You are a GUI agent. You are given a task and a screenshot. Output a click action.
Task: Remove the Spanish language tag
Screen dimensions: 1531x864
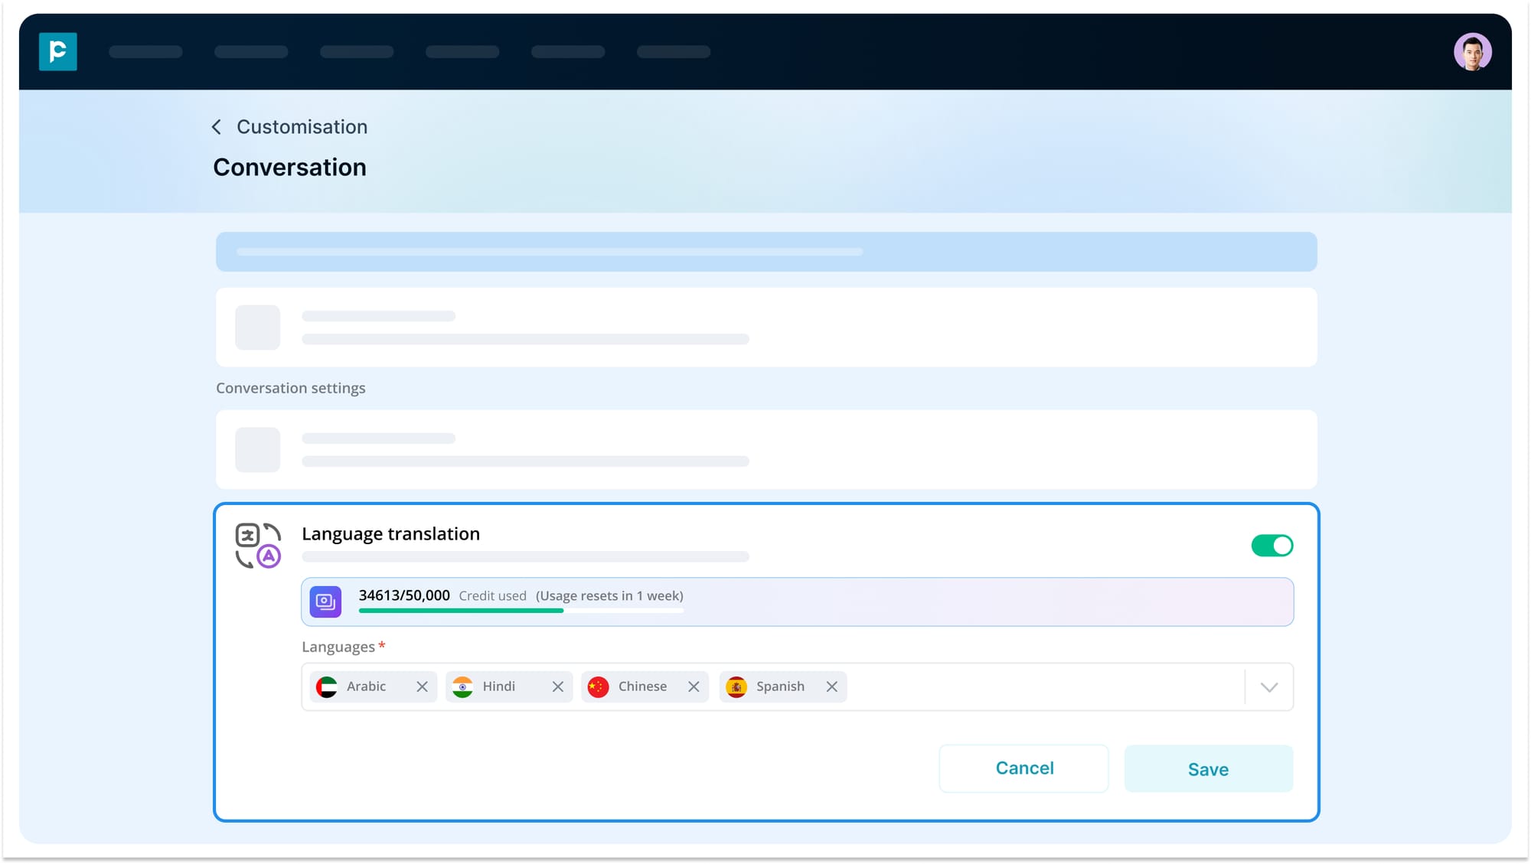coord(831,687)
